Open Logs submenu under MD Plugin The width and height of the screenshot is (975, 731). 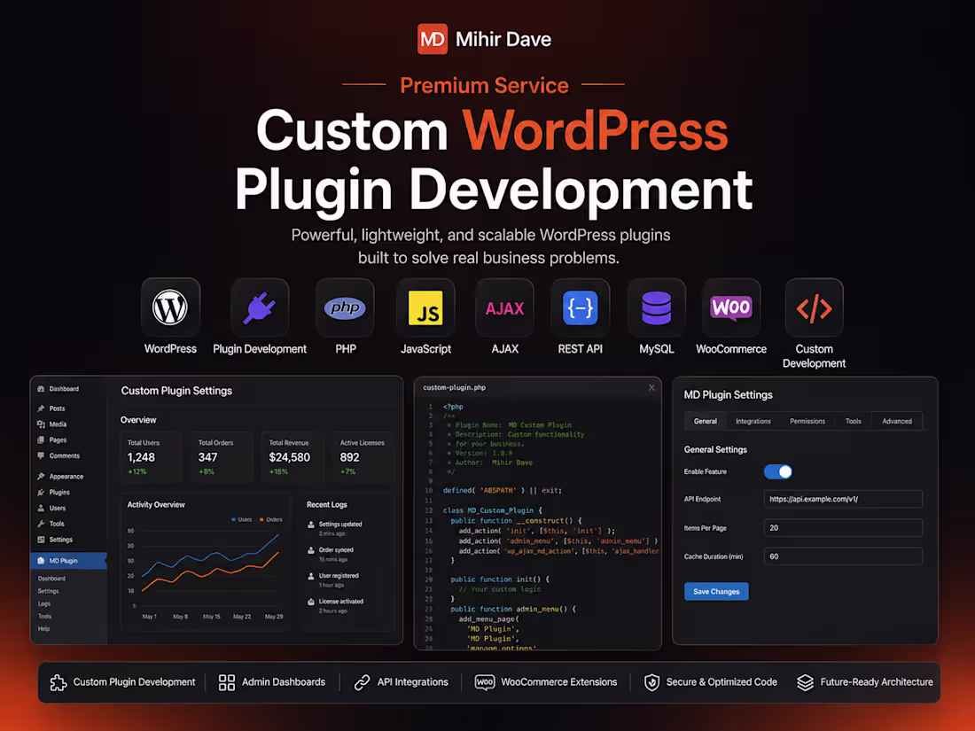click(x=44, y=603)
